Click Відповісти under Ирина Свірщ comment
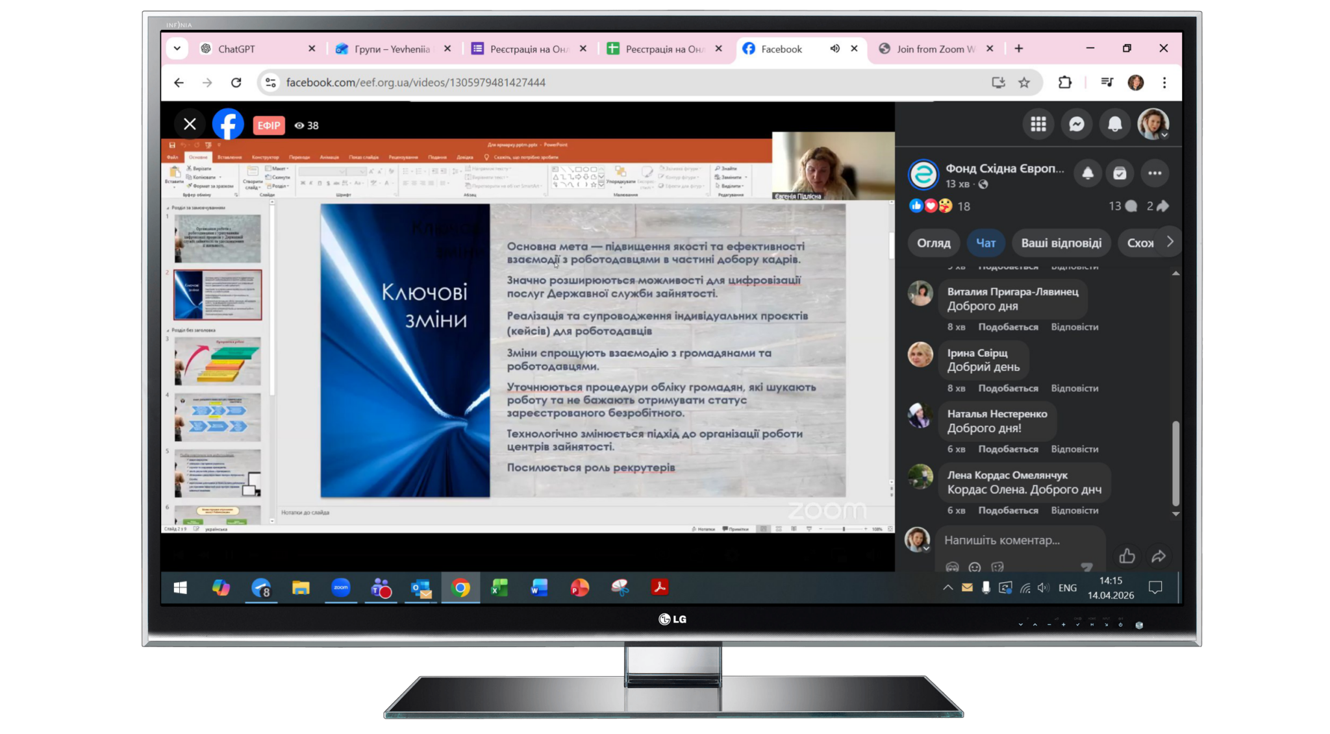The image size is (1330, 734). click(x=1074, y=388)
